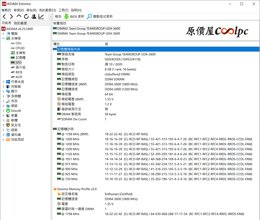260x220 pixels.
Task: Click the 組態 configuration icon in tree
Action: (8, 130)
